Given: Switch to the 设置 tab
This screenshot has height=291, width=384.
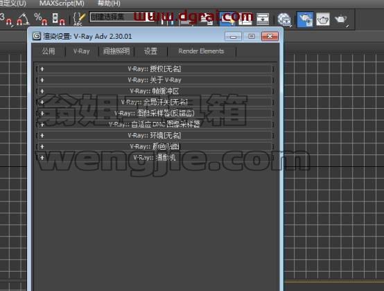Looking at the screenshot, I should [150, 51].
